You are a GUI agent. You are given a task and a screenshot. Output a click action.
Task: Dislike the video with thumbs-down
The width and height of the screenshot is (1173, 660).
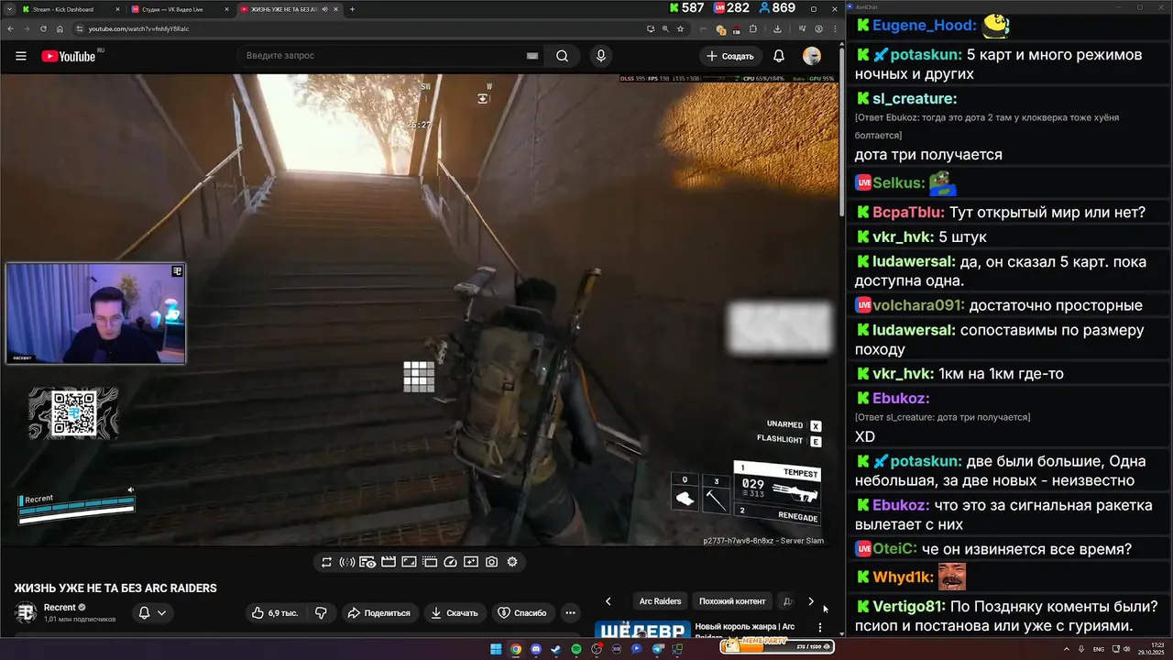tap(321, 612)
